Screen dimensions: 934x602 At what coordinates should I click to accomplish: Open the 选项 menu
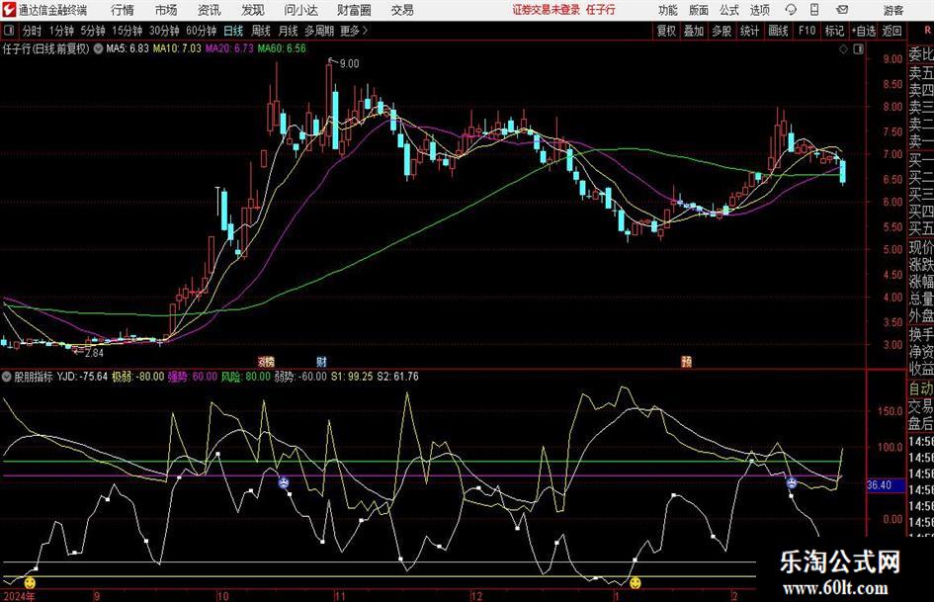pyautogui.click(x=760, y=10)
